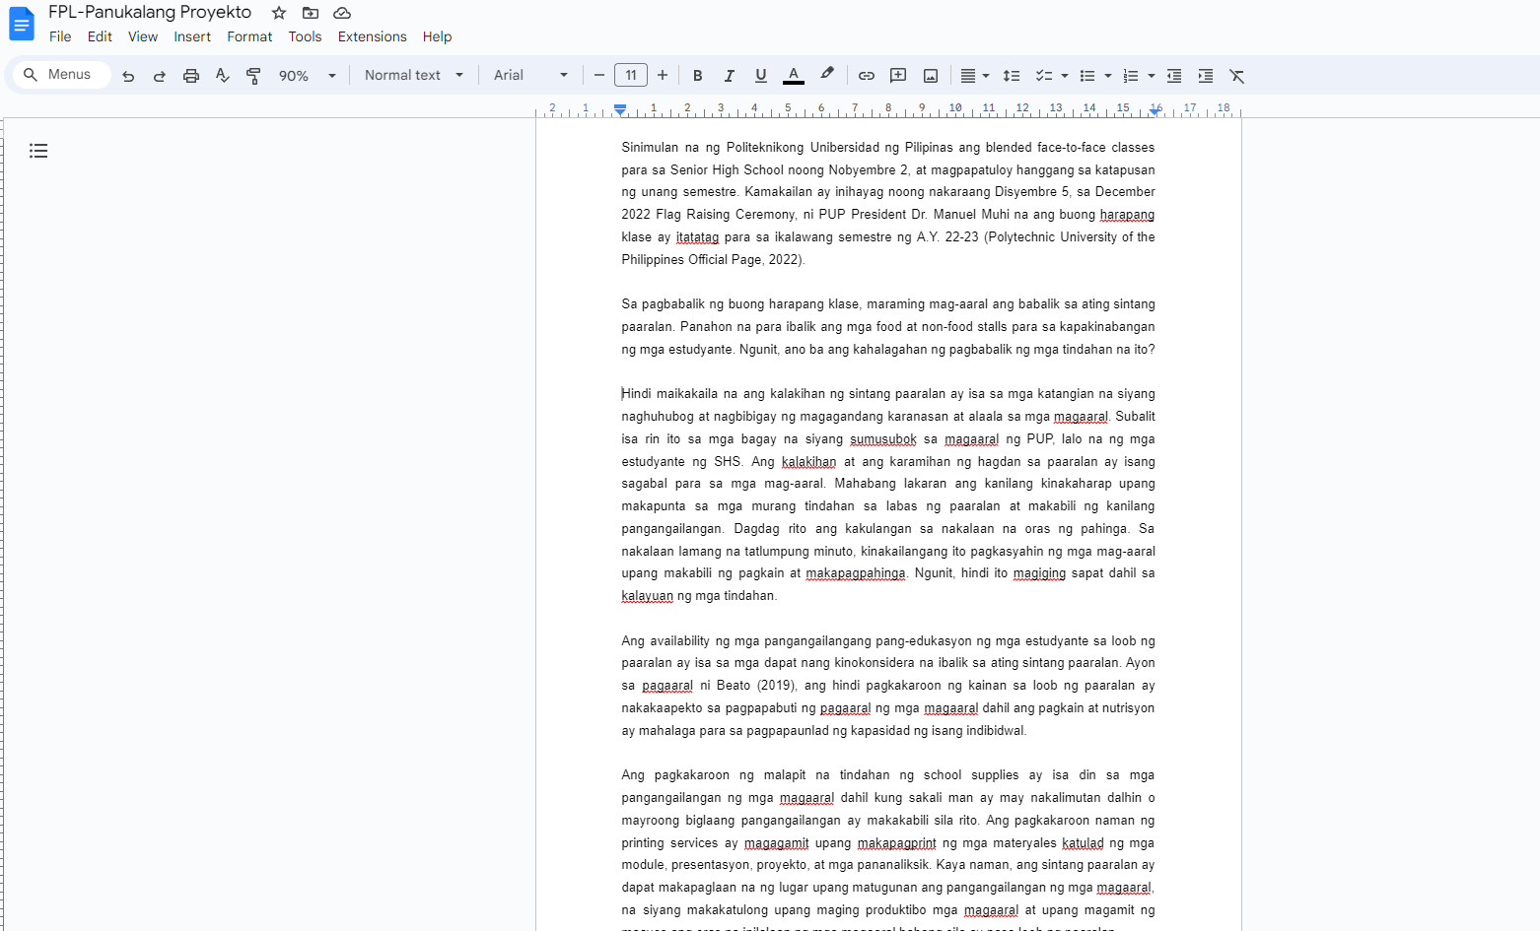The image size is (1540, 931).
Task: Decrease font size with minus button
Action: (599, 76)
